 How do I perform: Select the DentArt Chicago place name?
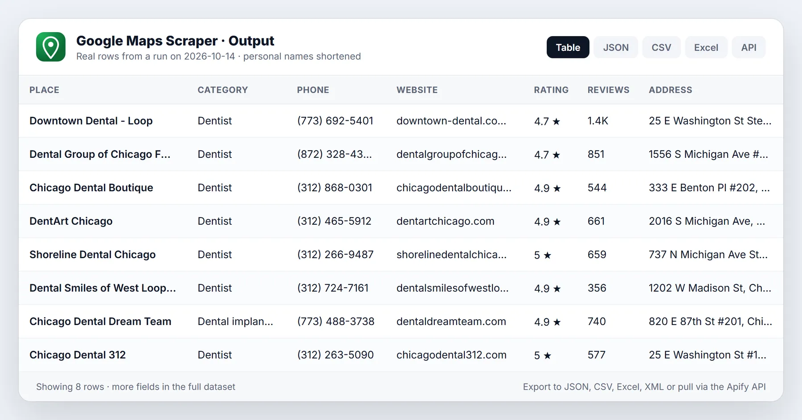pos(71,221)
